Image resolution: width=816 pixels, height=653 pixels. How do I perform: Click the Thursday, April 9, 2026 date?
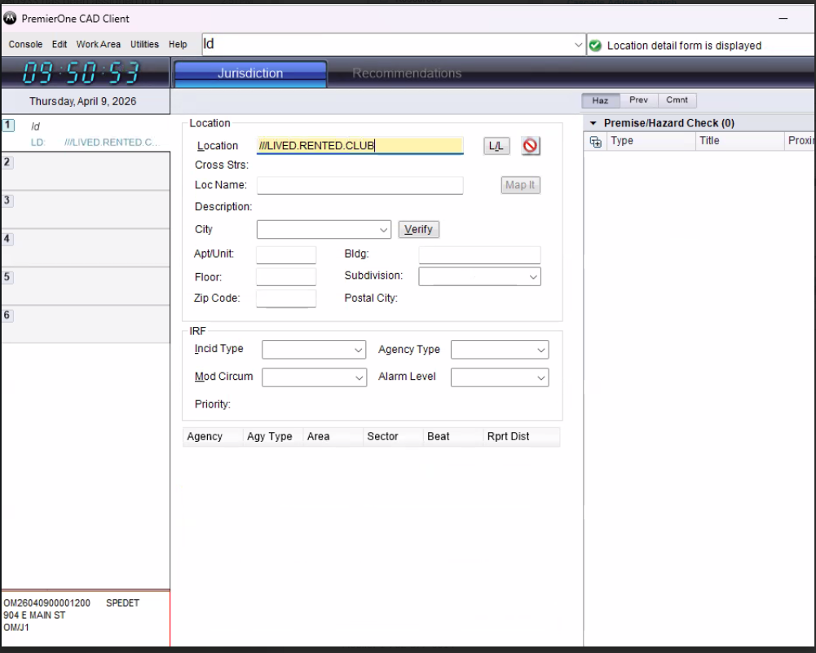[83, 101]
